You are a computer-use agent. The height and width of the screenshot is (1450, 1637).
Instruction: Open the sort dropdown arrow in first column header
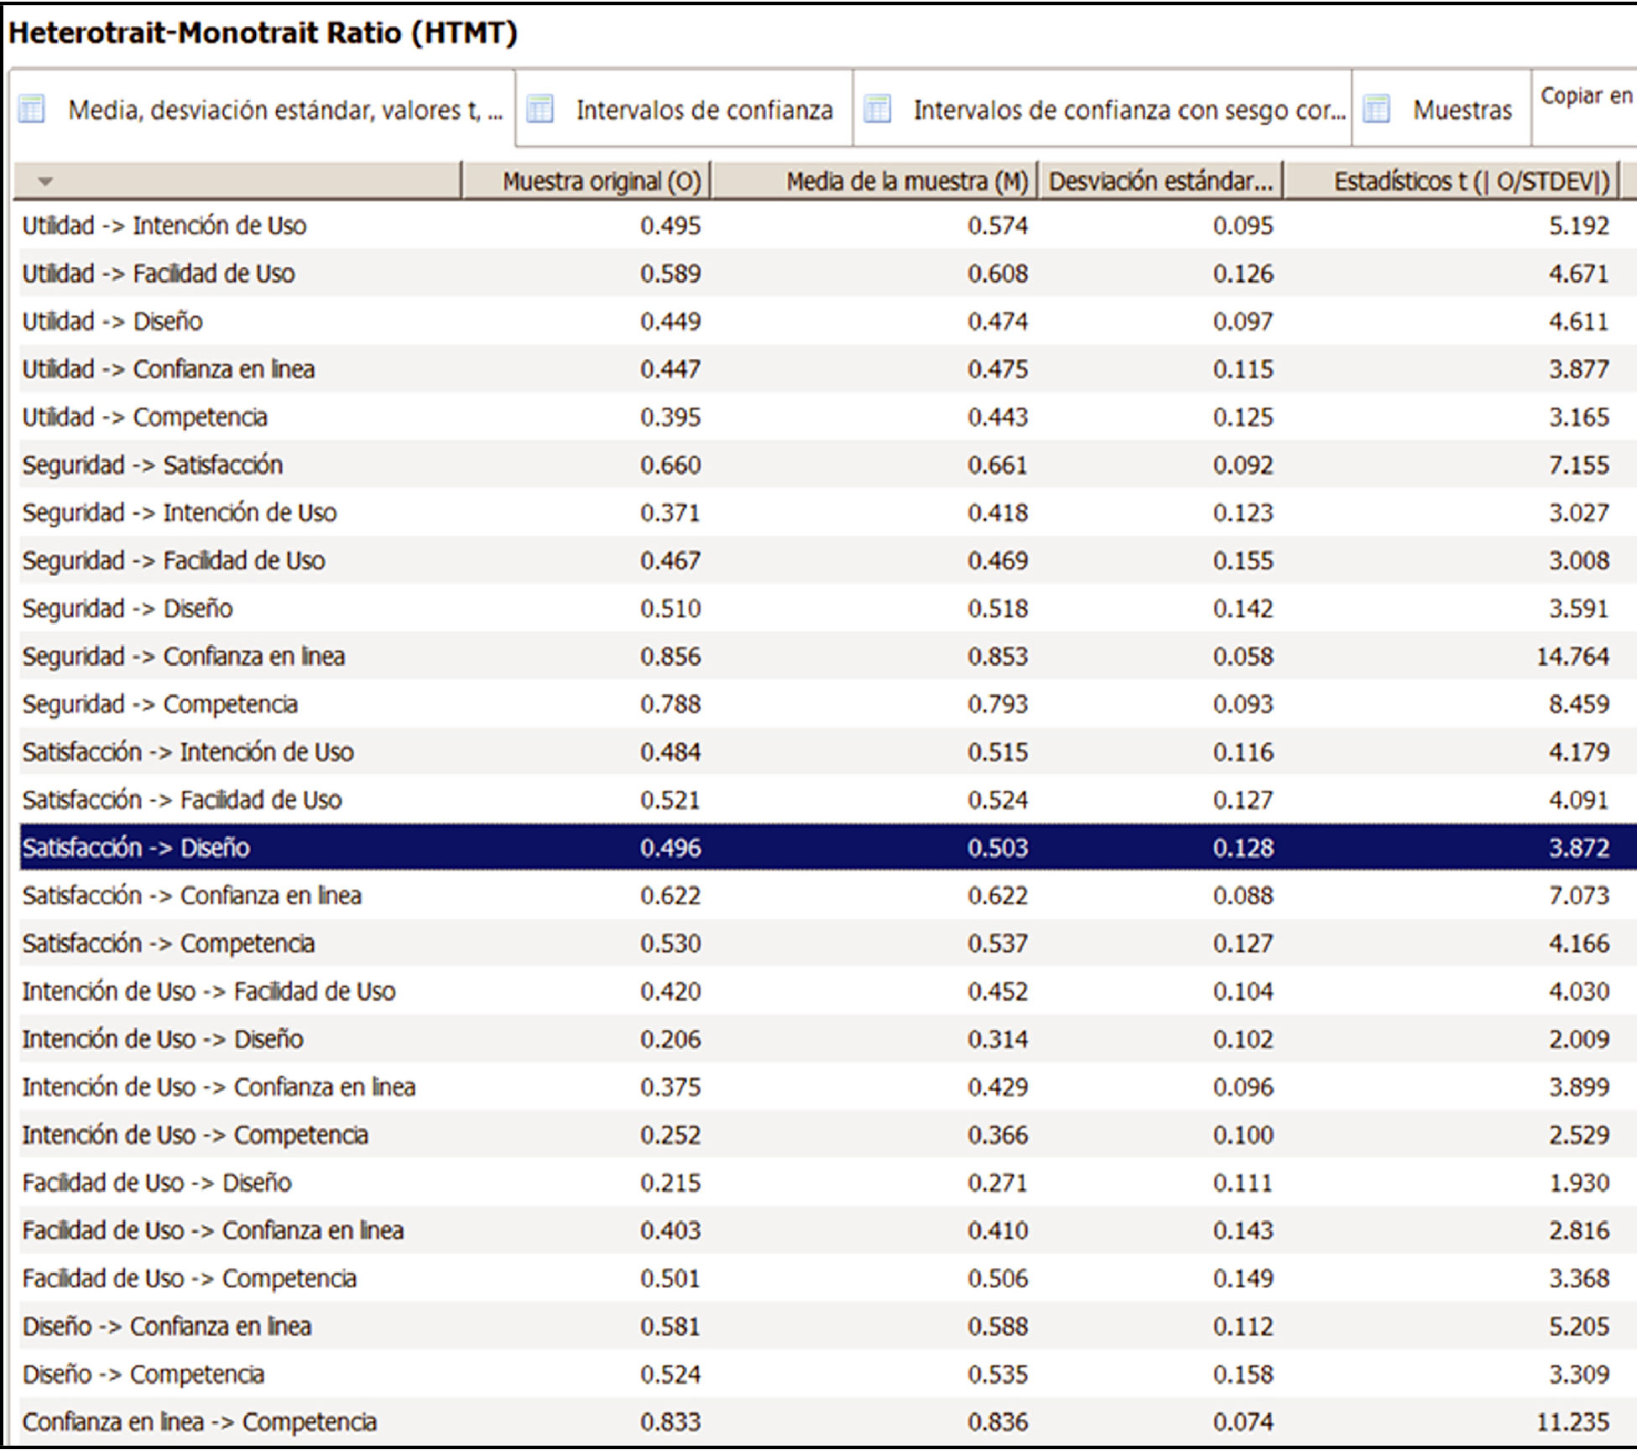pos(46,181)
